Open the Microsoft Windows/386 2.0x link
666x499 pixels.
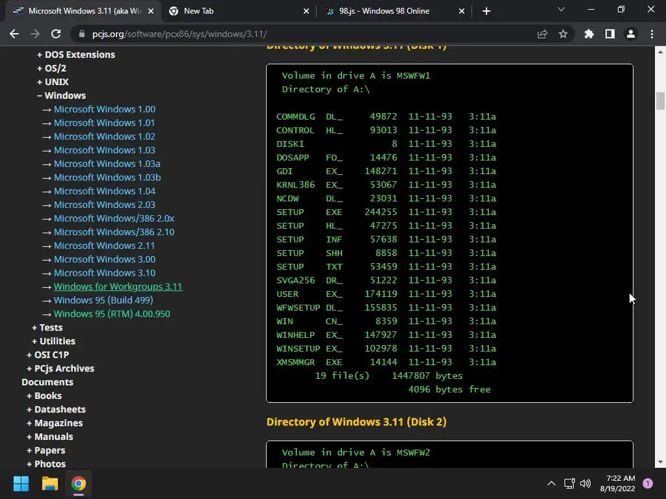tap(114, 218)
